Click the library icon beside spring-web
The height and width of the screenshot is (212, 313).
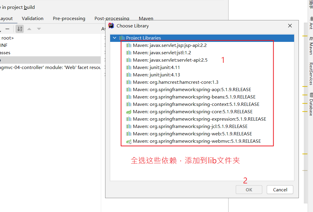tap(129, 134)
